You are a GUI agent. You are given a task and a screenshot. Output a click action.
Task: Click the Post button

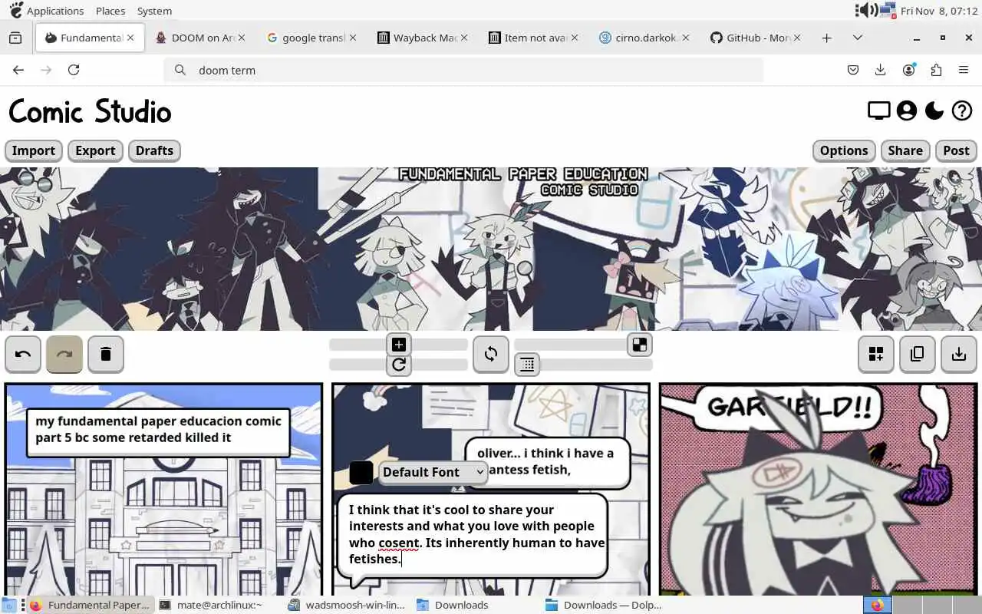coord(956,150)
